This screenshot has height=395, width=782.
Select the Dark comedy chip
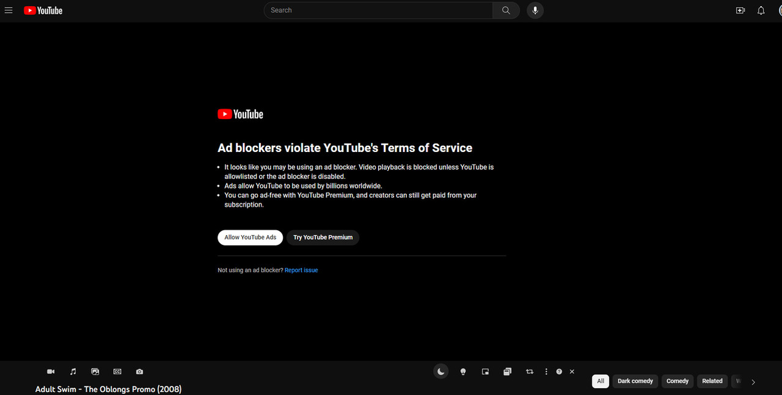635,381
